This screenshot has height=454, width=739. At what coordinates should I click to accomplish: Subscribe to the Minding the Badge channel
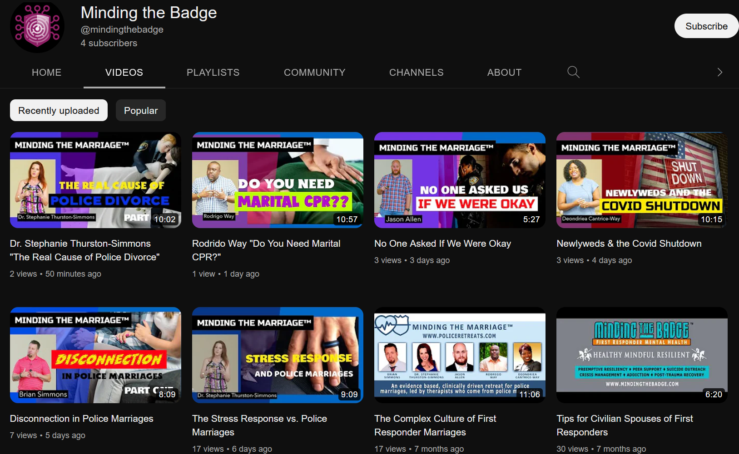(x=706, y=26)
